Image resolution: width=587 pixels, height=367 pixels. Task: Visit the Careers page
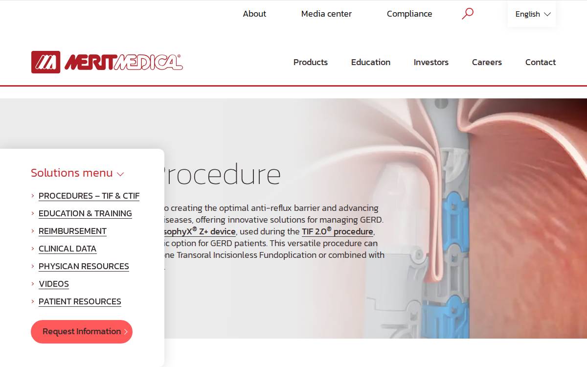click(x=487, y=62)
